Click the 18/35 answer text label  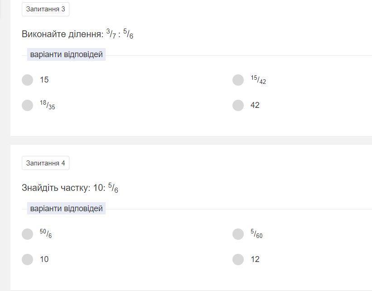click(48, 105)
